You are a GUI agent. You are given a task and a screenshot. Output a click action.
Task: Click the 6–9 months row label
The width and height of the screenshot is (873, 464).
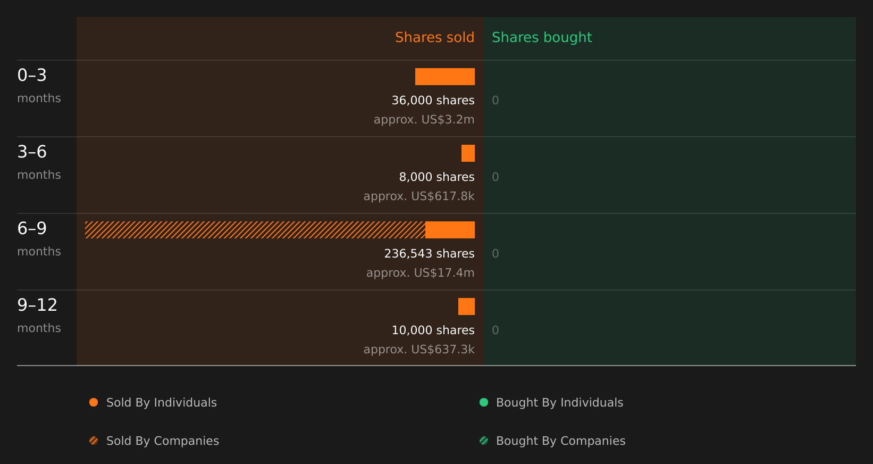click(x=39, y=239)
